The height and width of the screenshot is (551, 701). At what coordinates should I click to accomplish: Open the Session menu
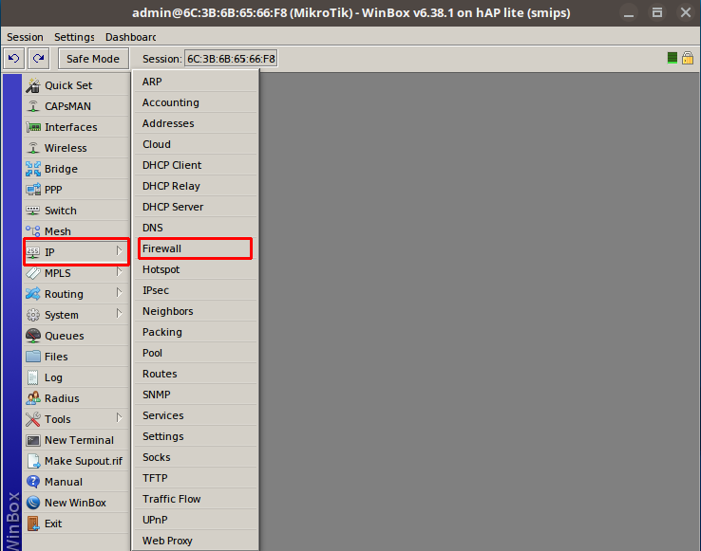[x=25, y=37]
